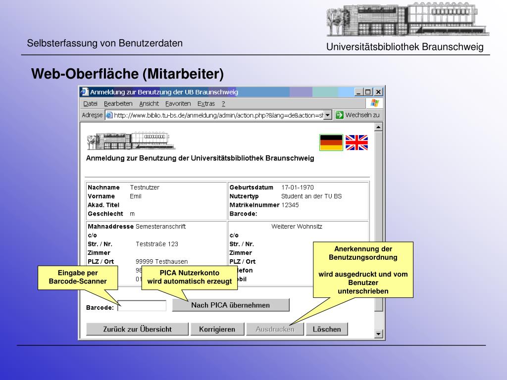Click the Nachname value Testnutzer
The height and width of the screenshot is (380, 507).
click(145, 188)
